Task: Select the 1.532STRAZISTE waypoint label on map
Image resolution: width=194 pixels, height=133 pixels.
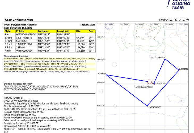Action: pos(158,57)
